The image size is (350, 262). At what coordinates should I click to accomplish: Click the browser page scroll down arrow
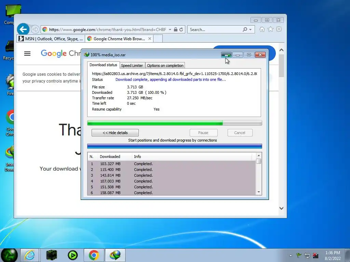[x=282, y=208]
